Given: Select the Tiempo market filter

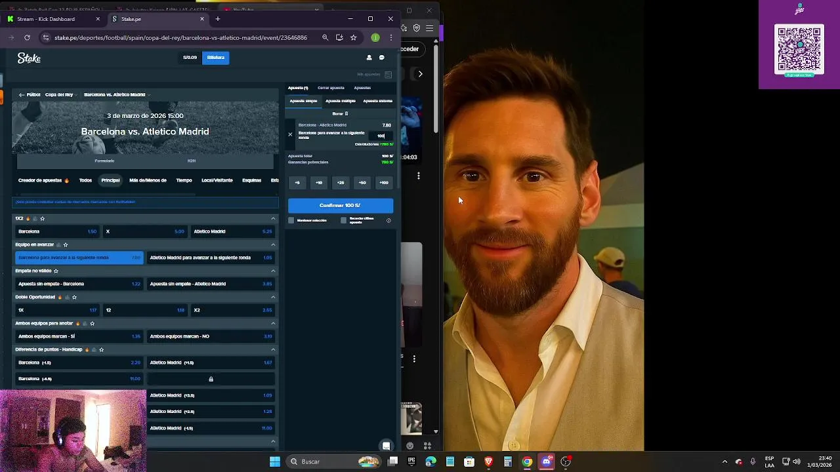Looking at the screenshot, I should [x=184, y=180].
